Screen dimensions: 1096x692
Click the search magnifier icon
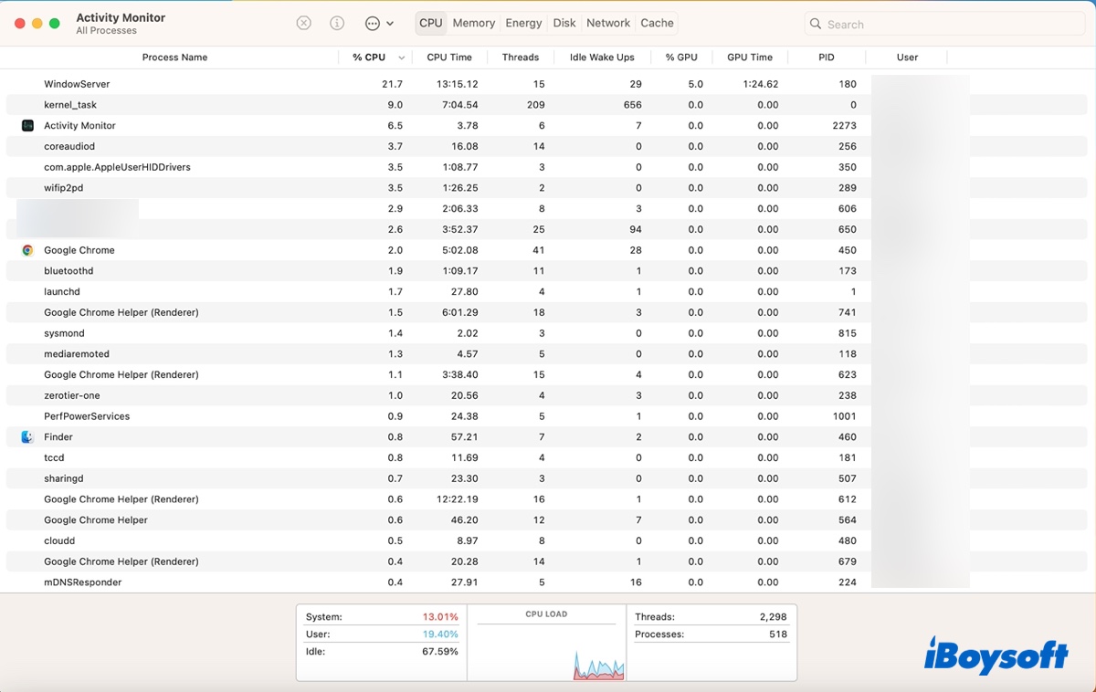pos(816,25)
